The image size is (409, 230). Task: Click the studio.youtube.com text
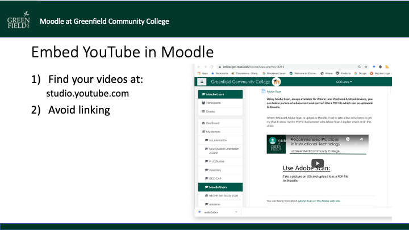click(87, 94)
